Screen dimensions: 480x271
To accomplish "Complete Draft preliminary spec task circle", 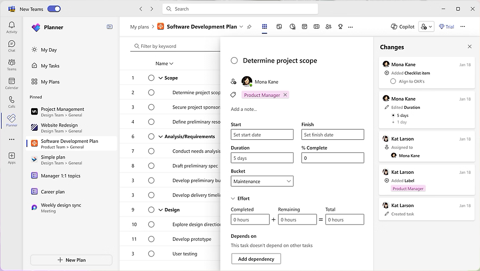I will (x=151, y=166).
